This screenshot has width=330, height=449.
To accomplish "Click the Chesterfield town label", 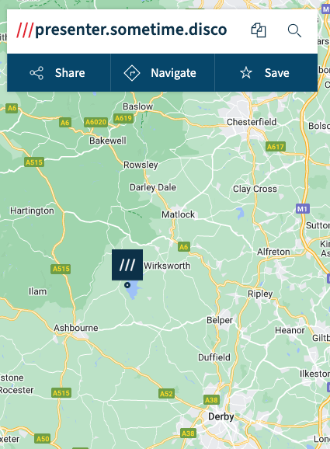I will 252,122.
